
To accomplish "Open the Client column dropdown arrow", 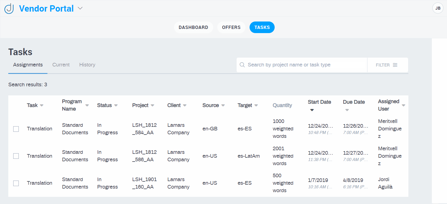I will [x=185, y=105].
